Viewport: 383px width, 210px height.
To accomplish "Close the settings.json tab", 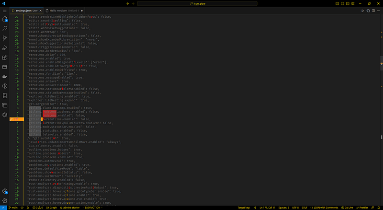I will click(x=41, y=11).
